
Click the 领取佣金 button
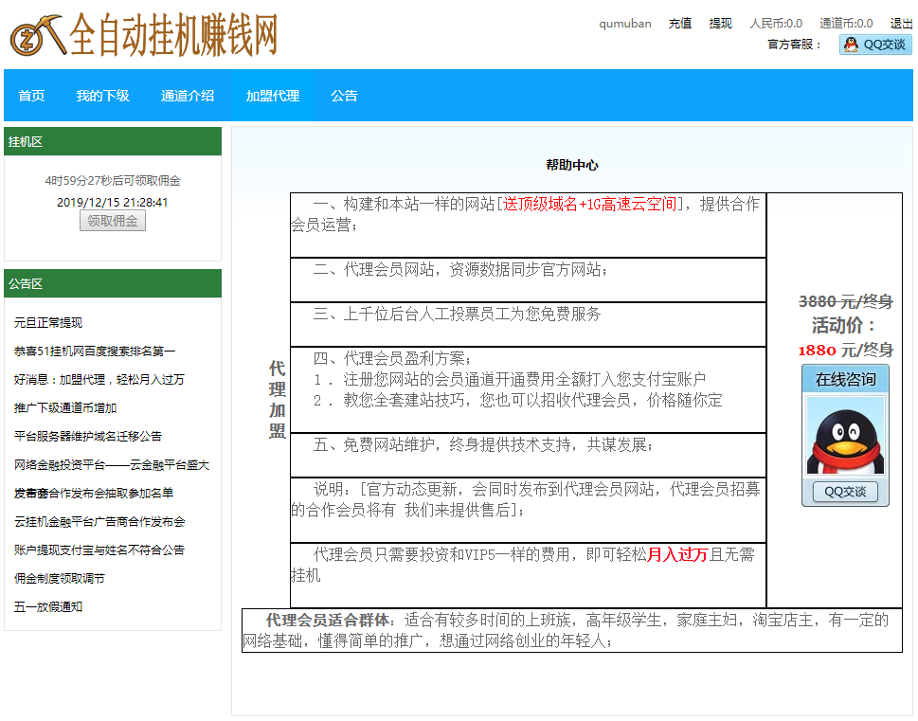[113, 221]
